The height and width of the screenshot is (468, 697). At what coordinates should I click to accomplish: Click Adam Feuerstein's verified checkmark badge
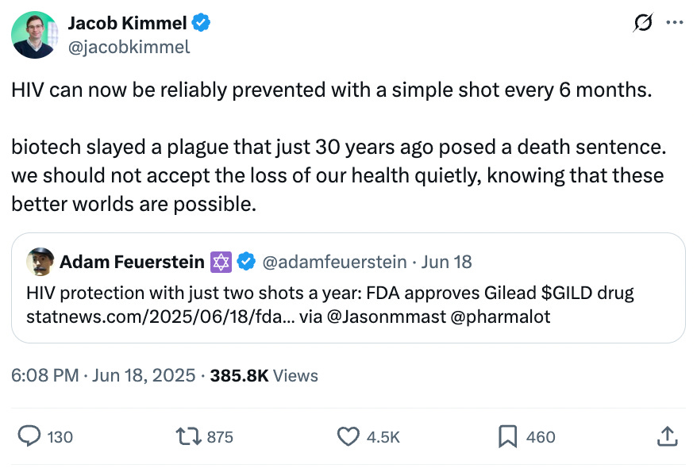[x=246, y=262]
